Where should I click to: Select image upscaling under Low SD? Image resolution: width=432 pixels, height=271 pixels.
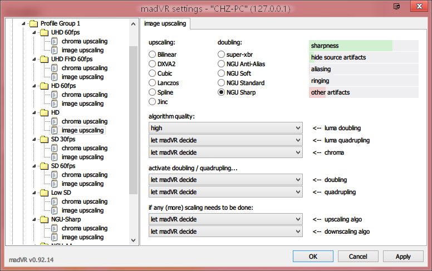(x=82, y=210)
